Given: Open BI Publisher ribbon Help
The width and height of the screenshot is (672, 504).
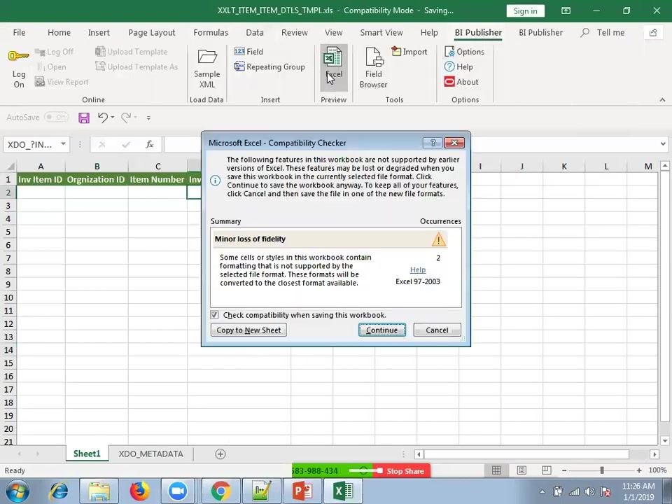Looking at the screenshot, I should [x=459, y=67].
